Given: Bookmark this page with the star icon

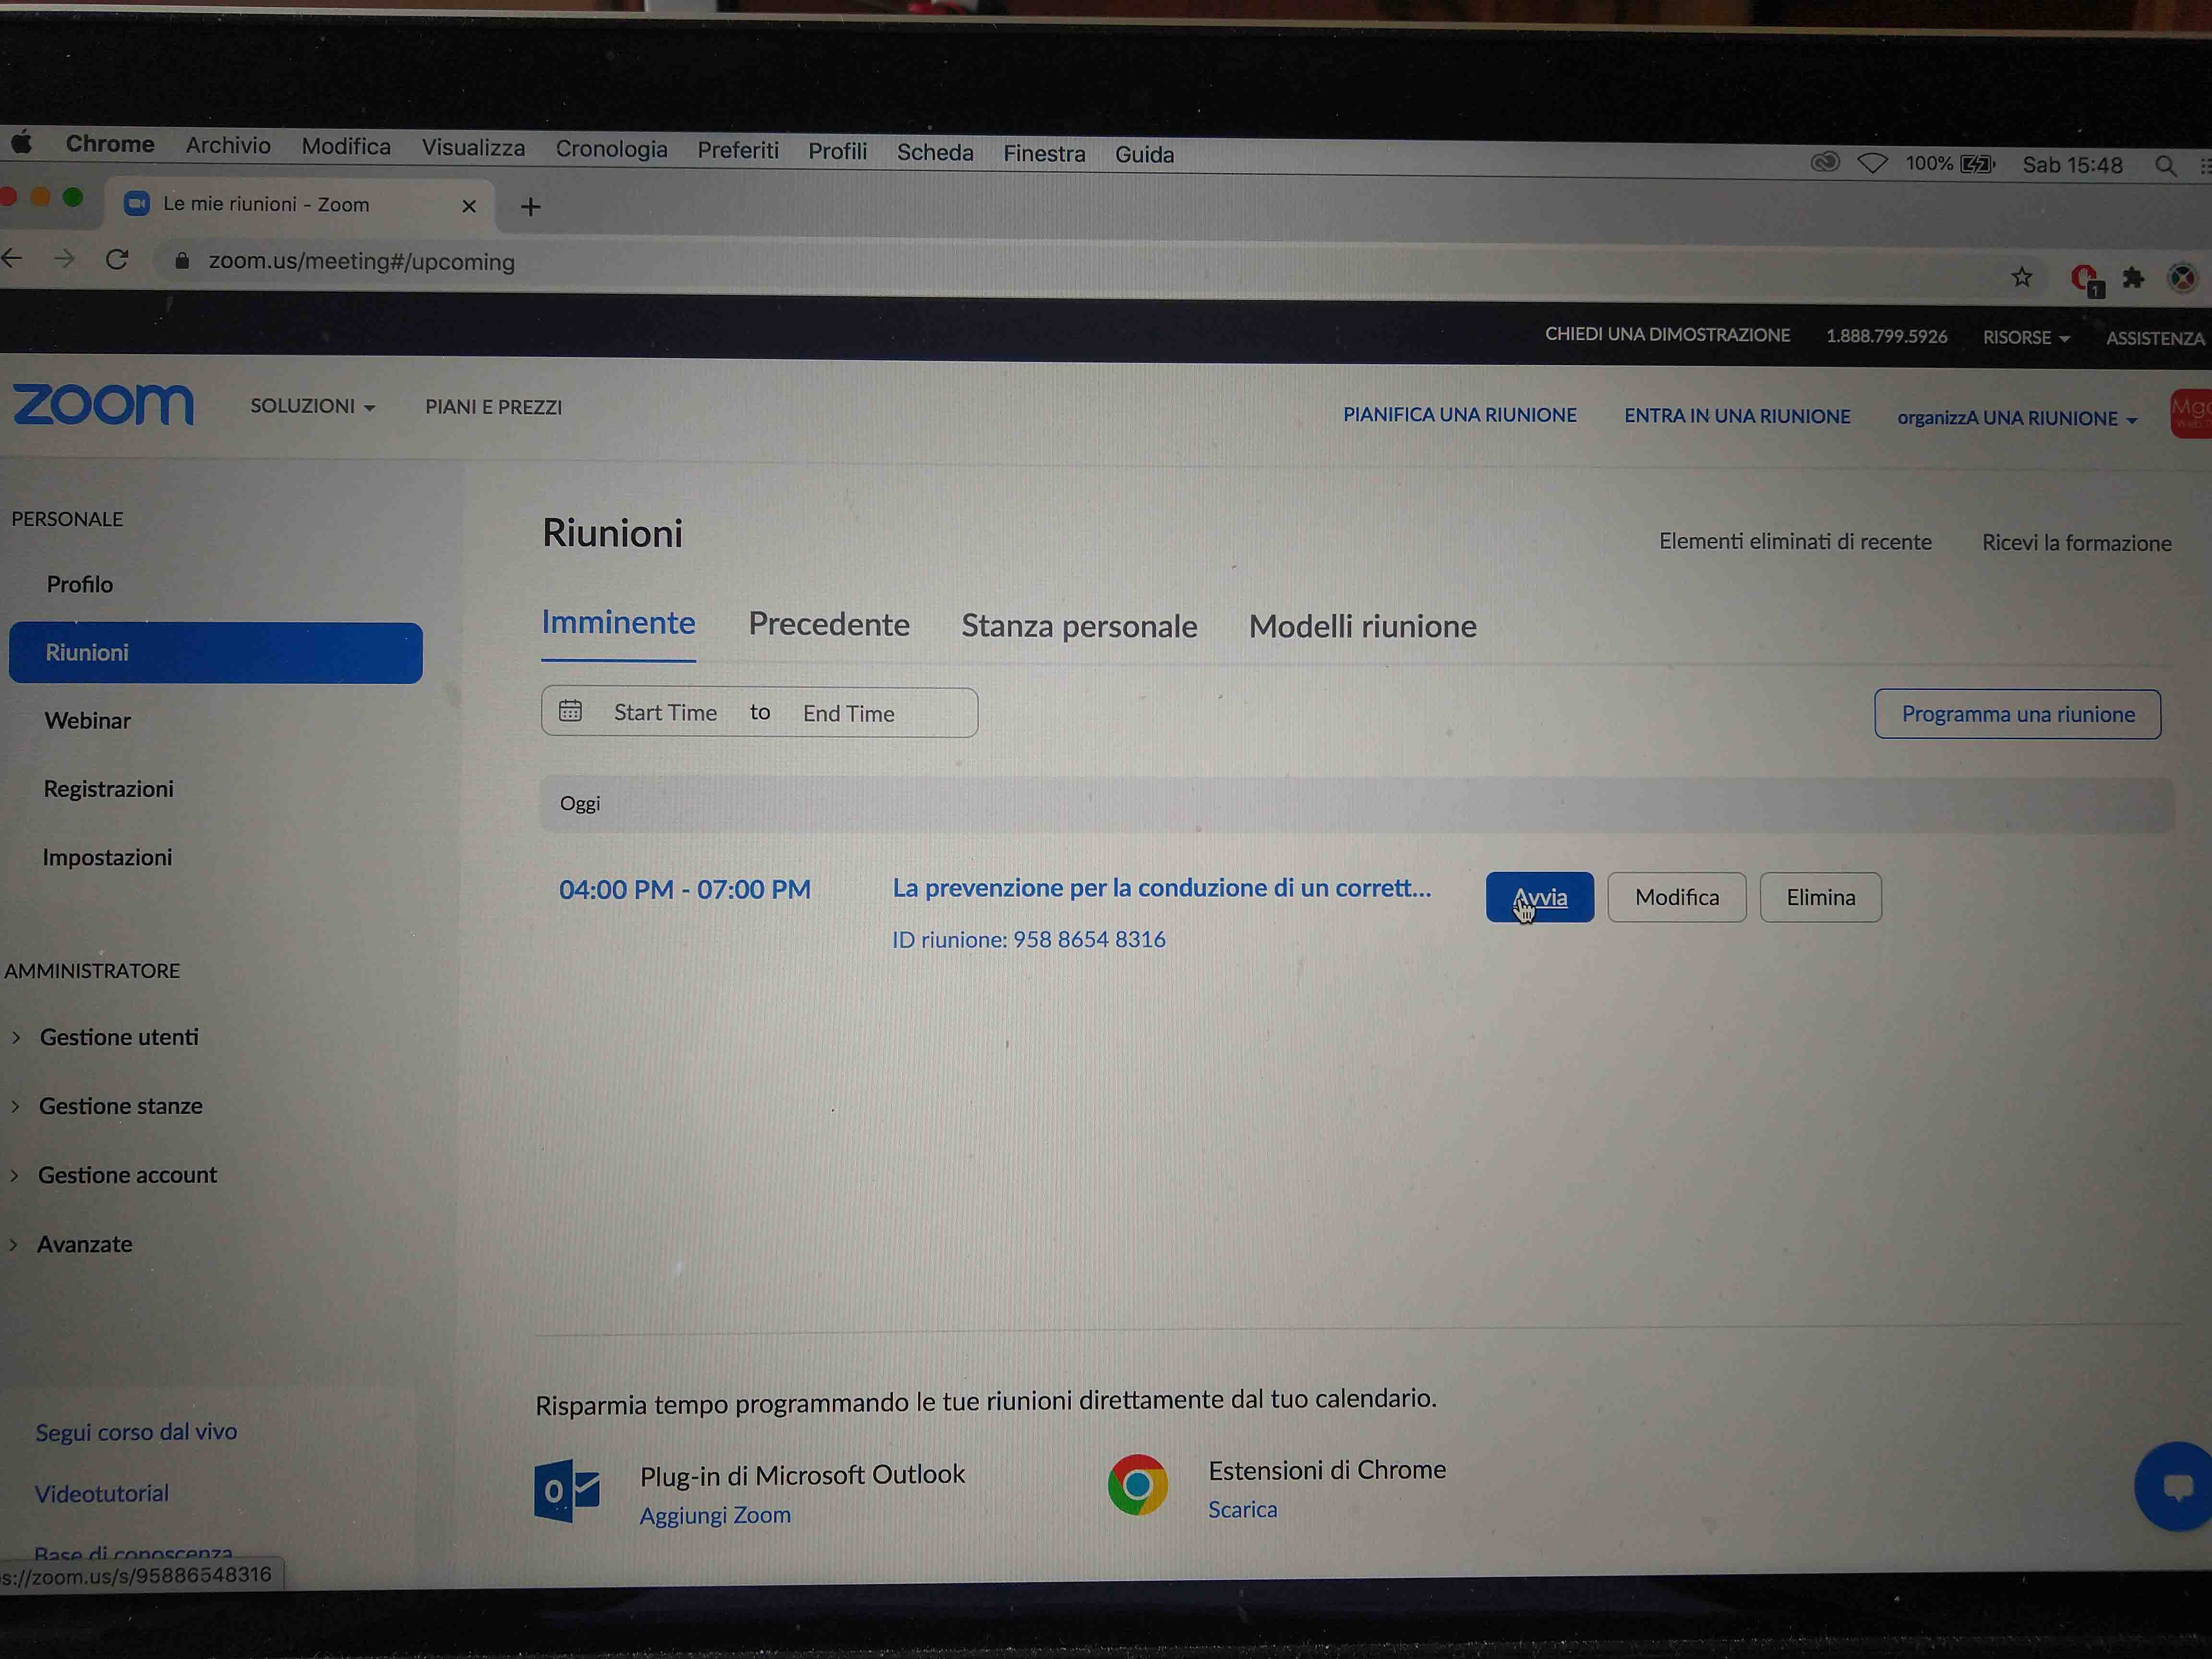Looking at the screenshot, I should pos(2022,277).
